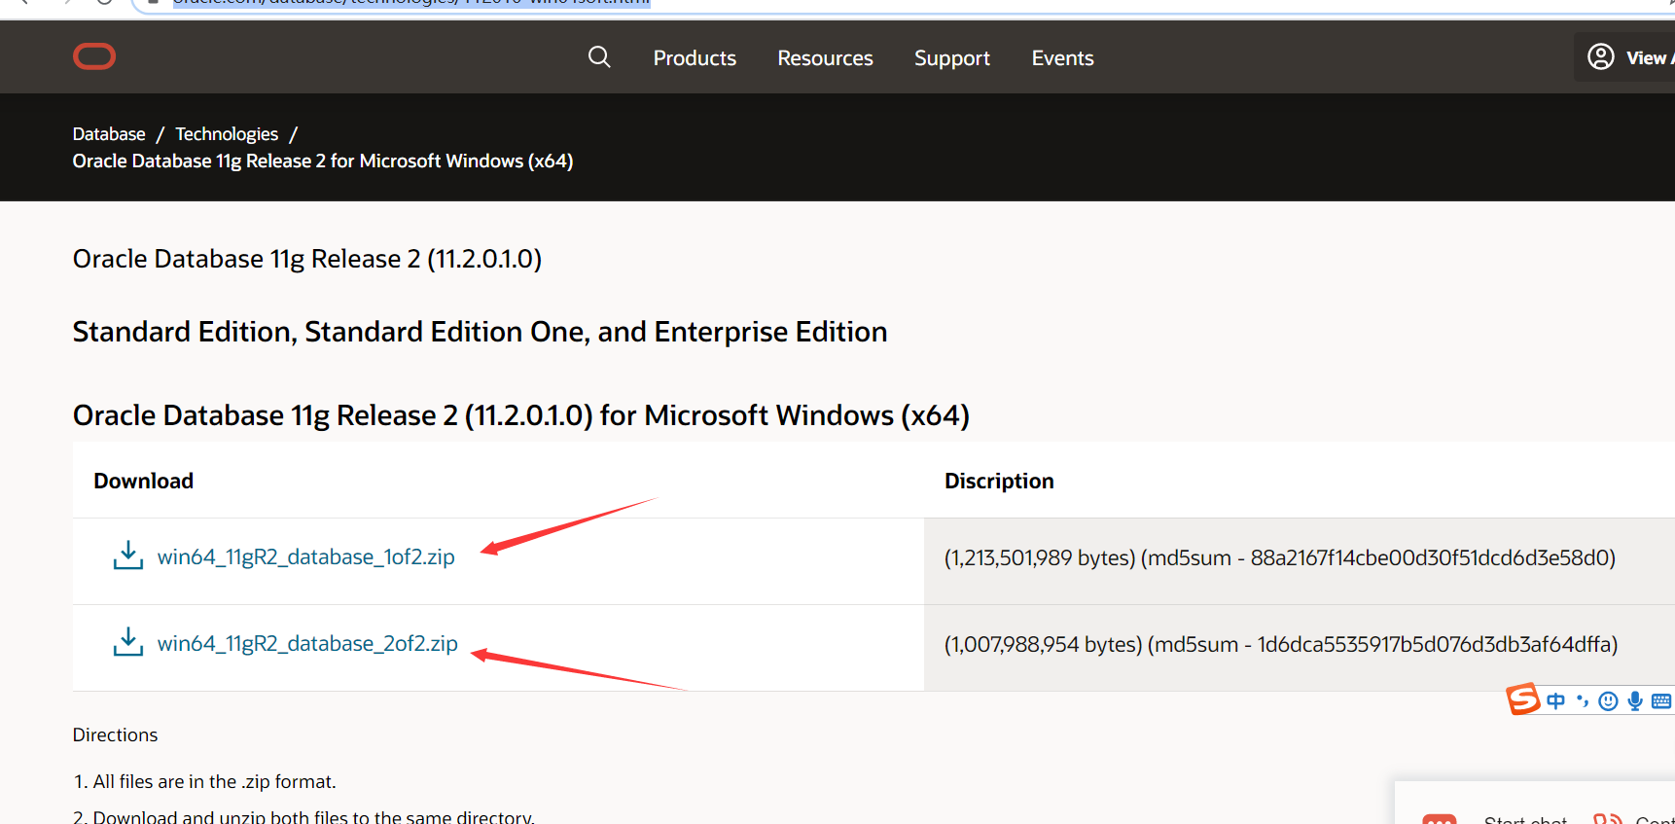Viewport: 1675px width, 824px height.
Task: Download win64_11gR2_database_2of2.zip
Action: (307, 643)
